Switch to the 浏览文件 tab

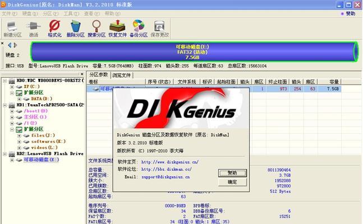[122, 75]
